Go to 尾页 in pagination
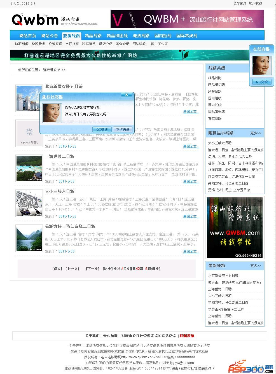 (x=107, y=269)
